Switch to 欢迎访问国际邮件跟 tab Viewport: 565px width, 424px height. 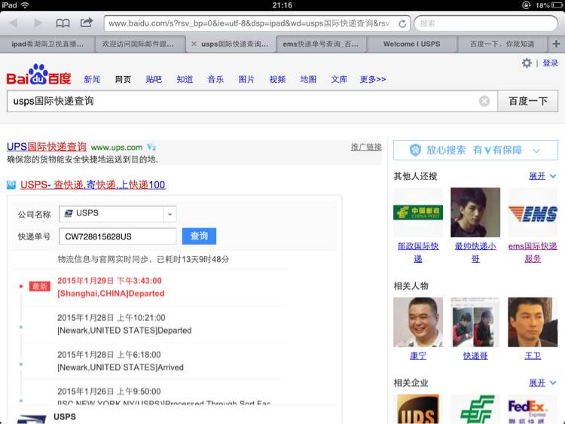(x=141, y=44)
